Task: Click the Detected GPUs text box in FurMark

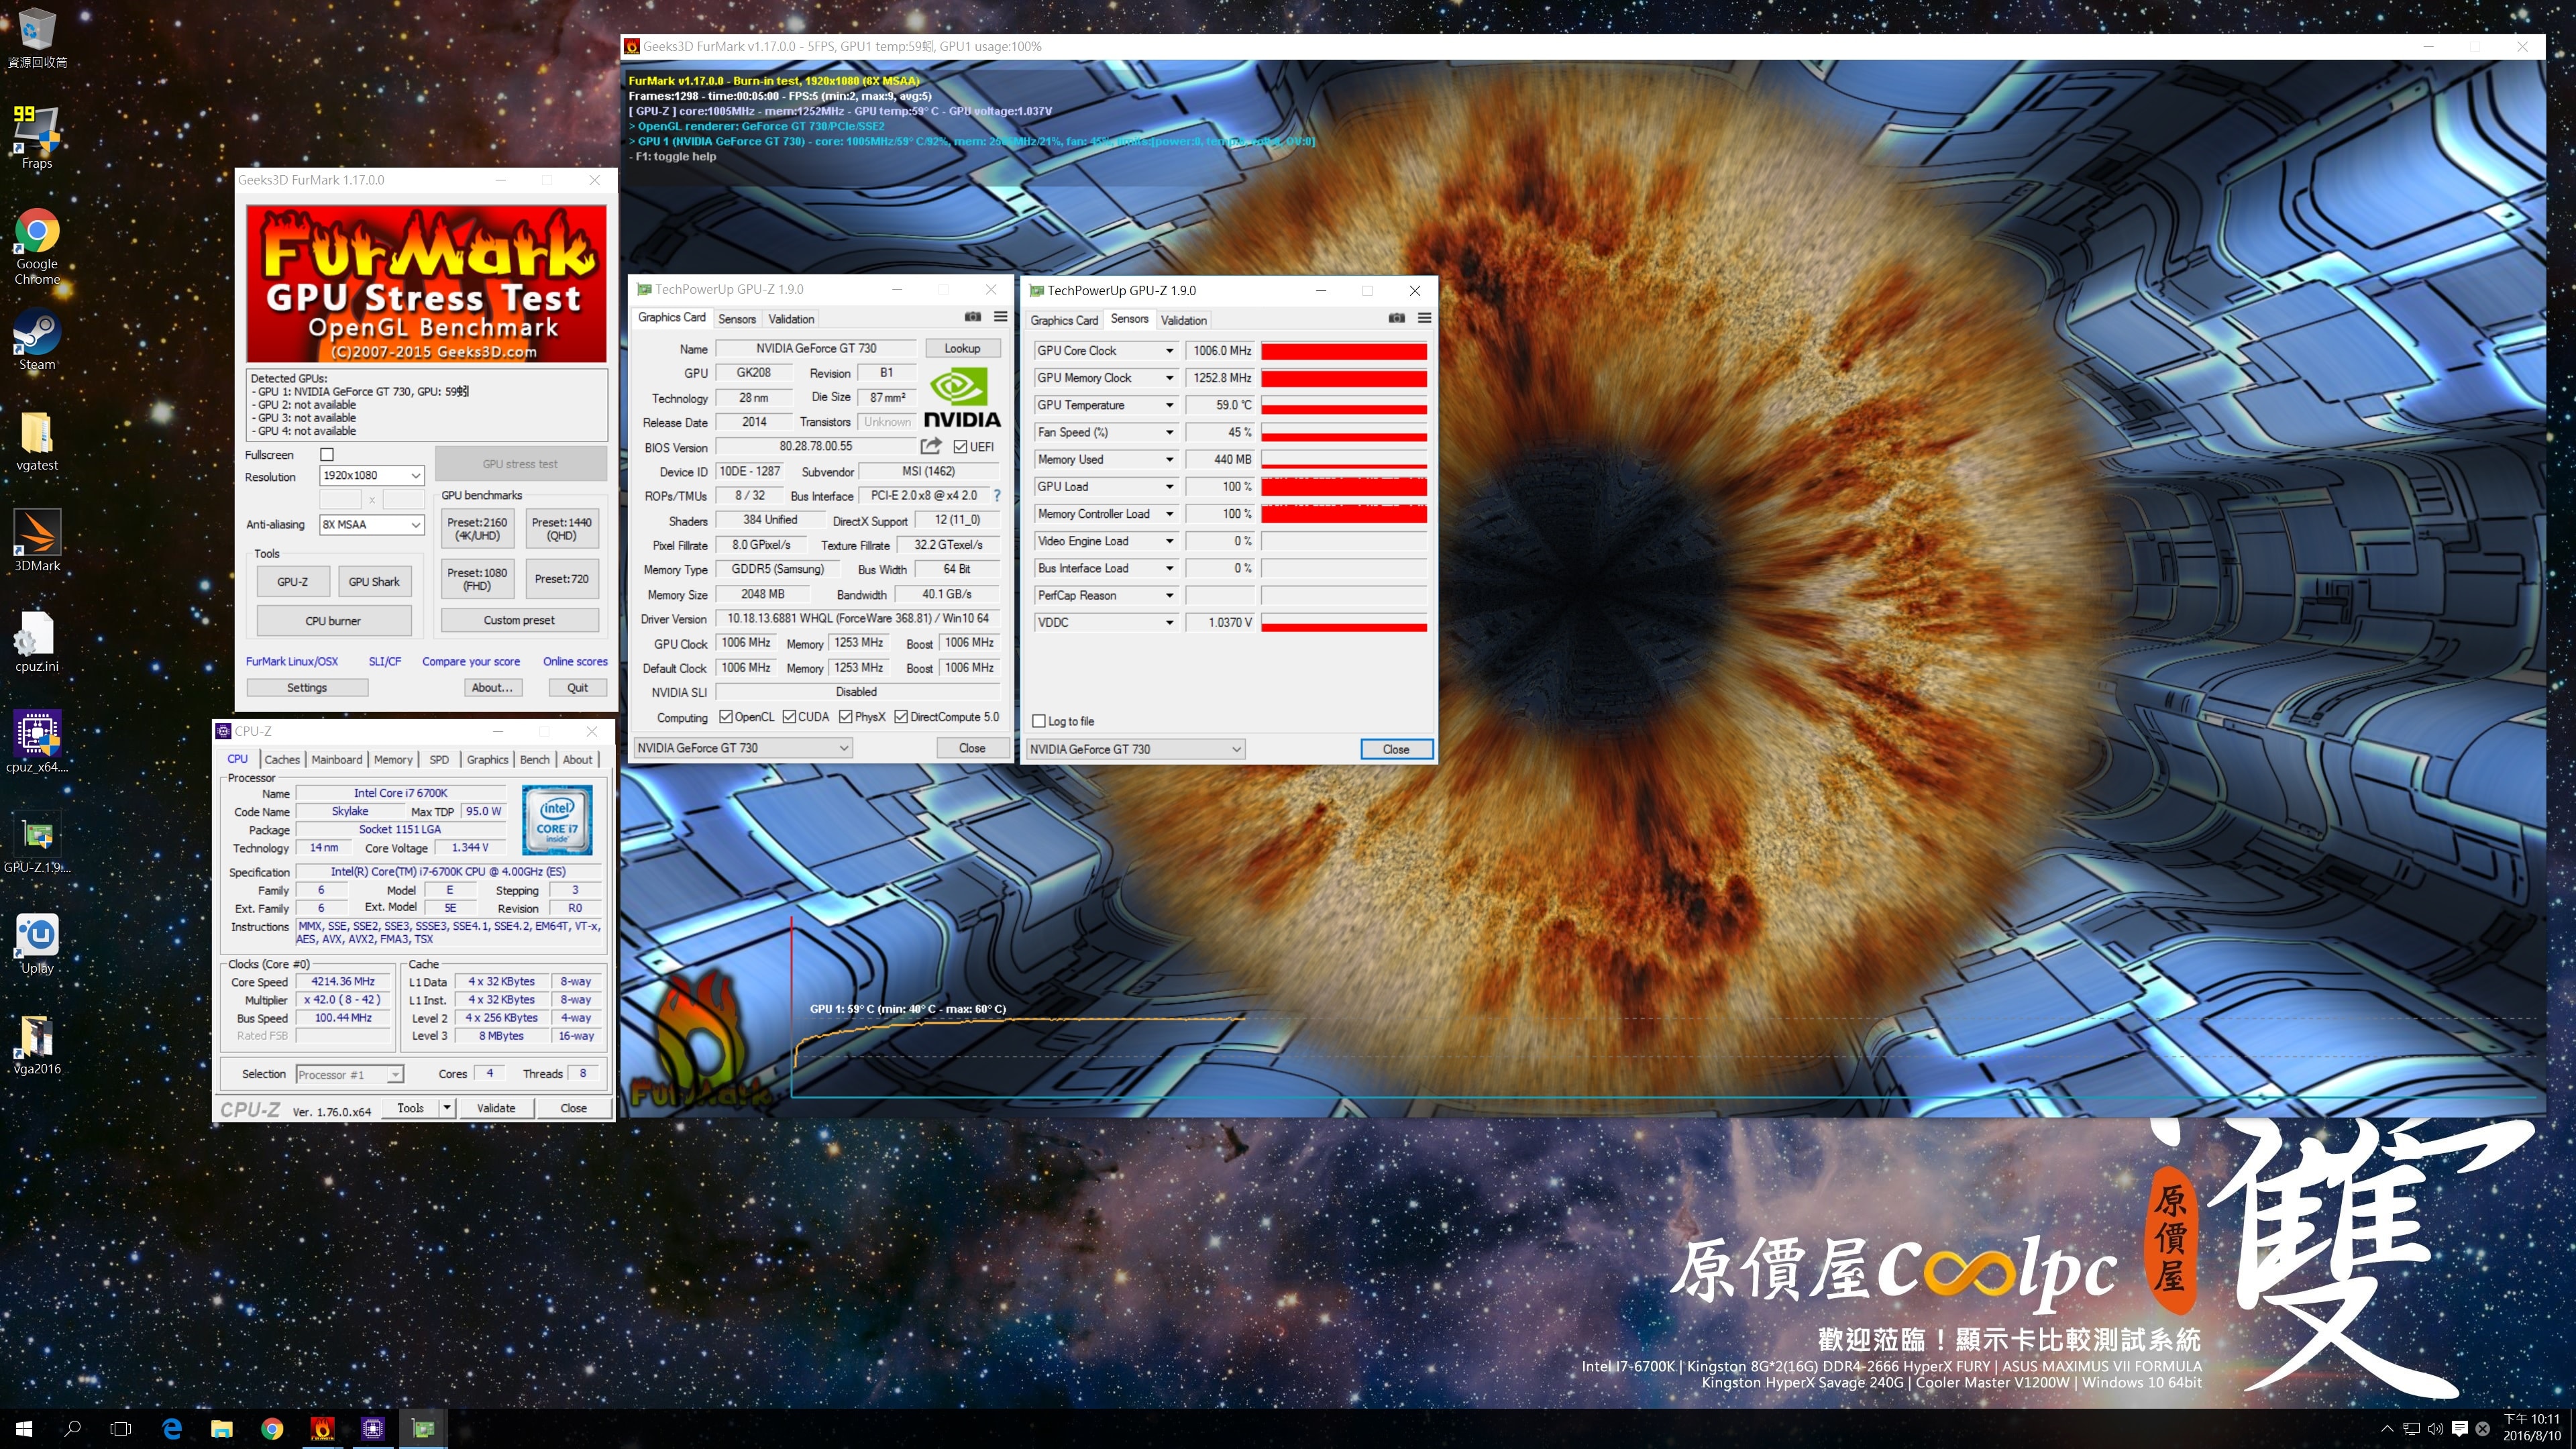Action: (x=427, y=405)
